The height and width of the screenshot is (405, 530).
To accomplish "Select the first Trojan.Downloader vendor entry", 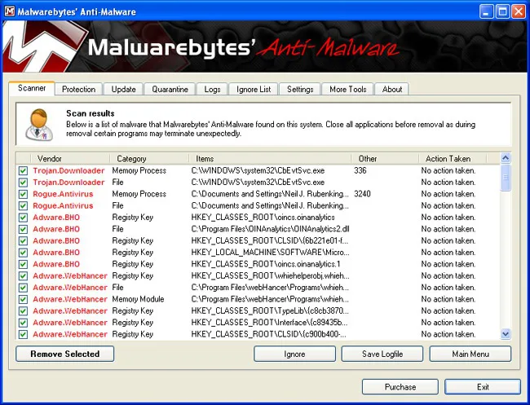I will tap(68, 170).
